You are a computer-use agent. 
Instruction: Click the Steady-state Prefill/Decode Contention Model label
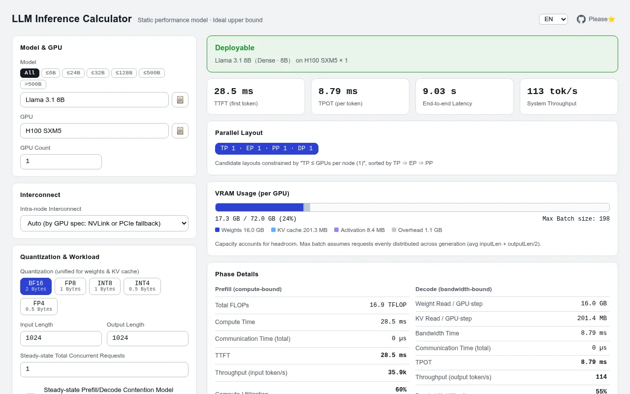(x=108, y=390)
